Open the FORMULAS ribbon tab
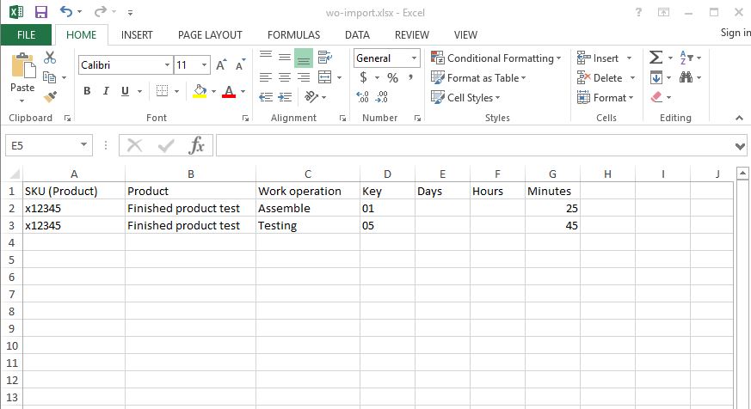Viewport: 751px width, 409px height. [293, 35]
